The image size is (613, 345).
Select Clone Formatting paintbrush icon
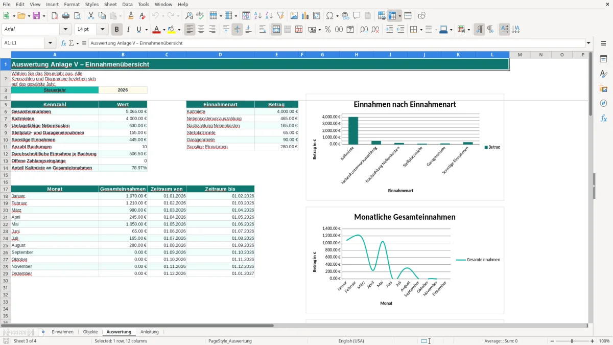[x=131, y=16]
